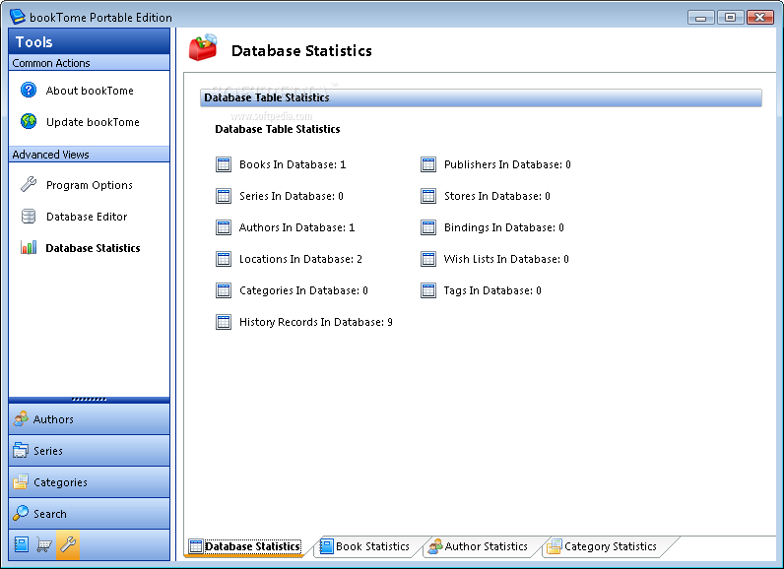
Task: Click the bookTome app title icon
Action: pos(17,17)
